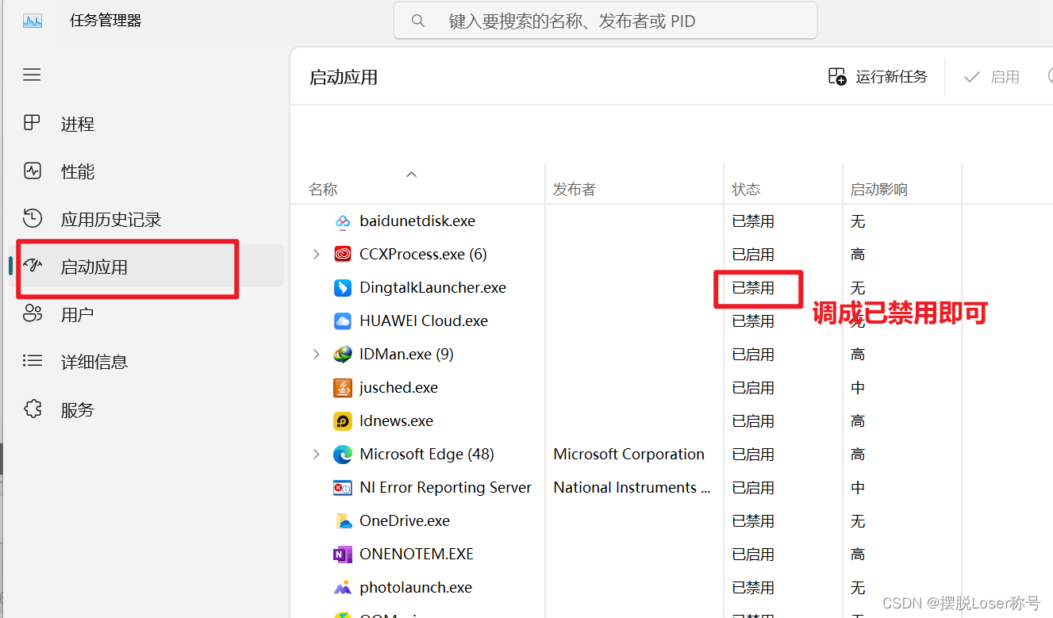Click the 应用历史记录 clock icon

tap(32, 218)
